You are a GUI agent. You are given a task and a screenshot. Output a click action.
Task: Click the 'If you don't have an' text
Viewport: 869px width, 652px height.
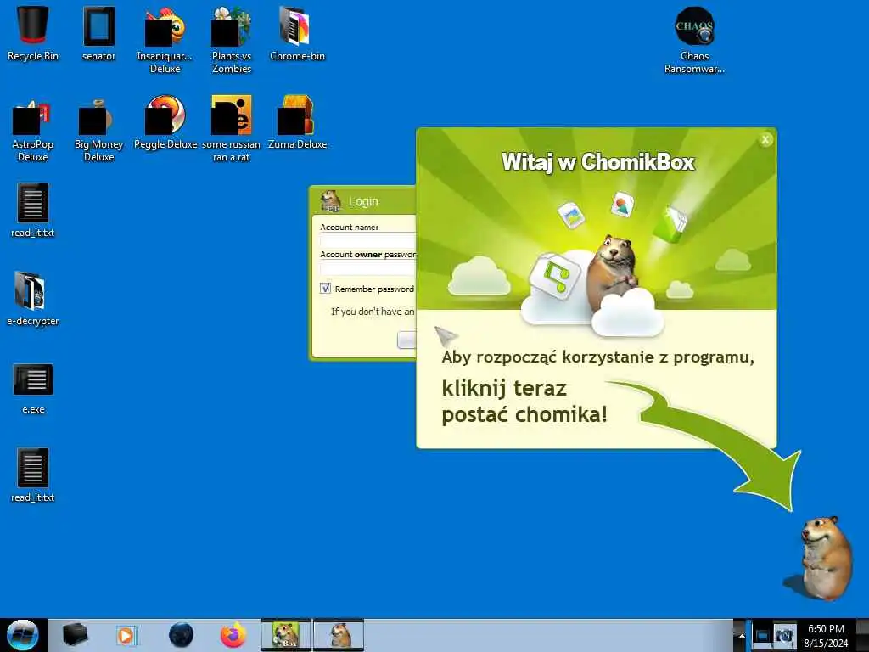373,312
